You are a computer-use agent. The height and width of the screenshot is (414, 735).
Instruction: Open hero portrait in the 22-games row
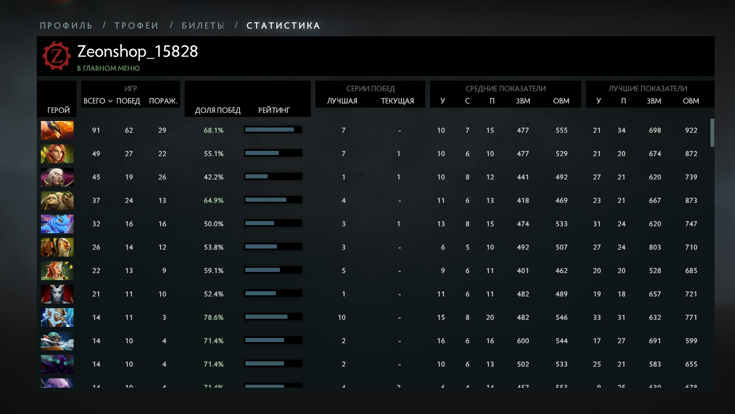pyautogui.click(x=57, y=271)
